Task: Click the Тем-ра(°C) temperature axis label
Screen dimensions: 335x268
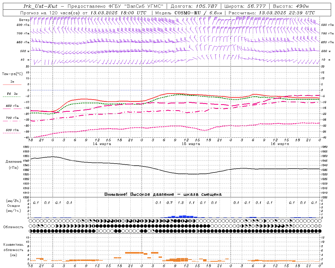Action: (12, 74)
